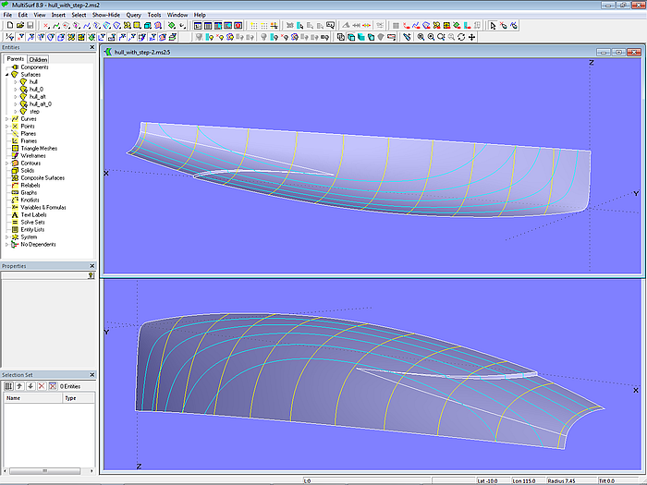Switch to the Children tab
The height and width of the screenshot is (485, 647).
coord(39,59)
